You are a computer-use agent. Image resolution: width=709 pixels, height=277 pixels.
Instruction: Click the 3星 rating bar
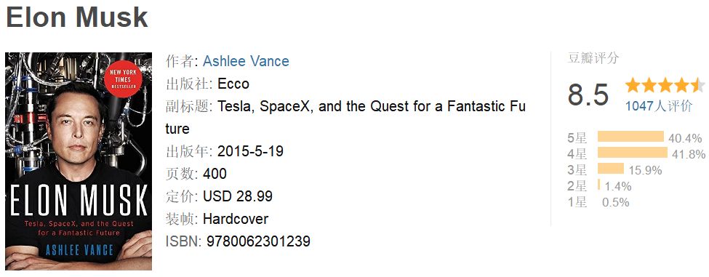click(x=610, y=169)
